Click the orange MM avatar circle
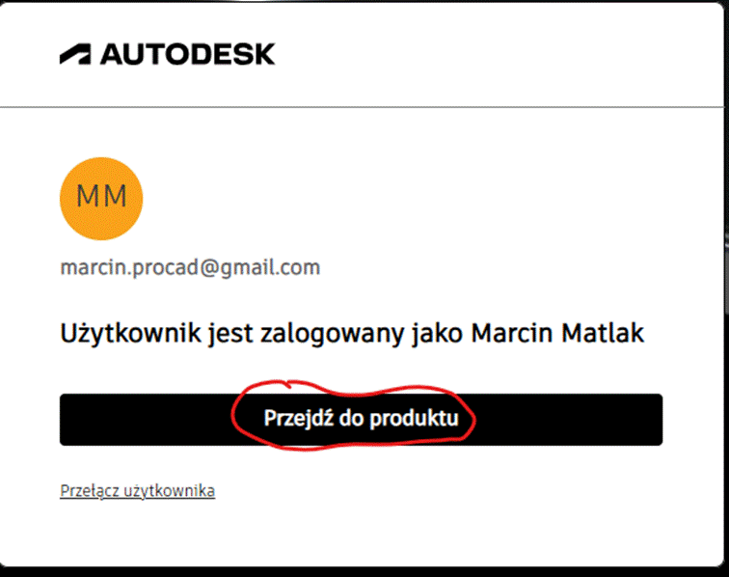Screen dimensions: 729x577 [x=101, y=197]
